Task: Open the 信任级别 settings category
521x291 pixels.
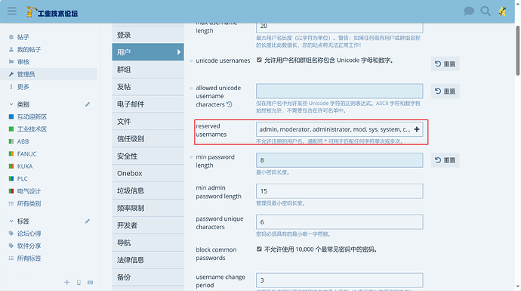Action: tap(148, 138)
